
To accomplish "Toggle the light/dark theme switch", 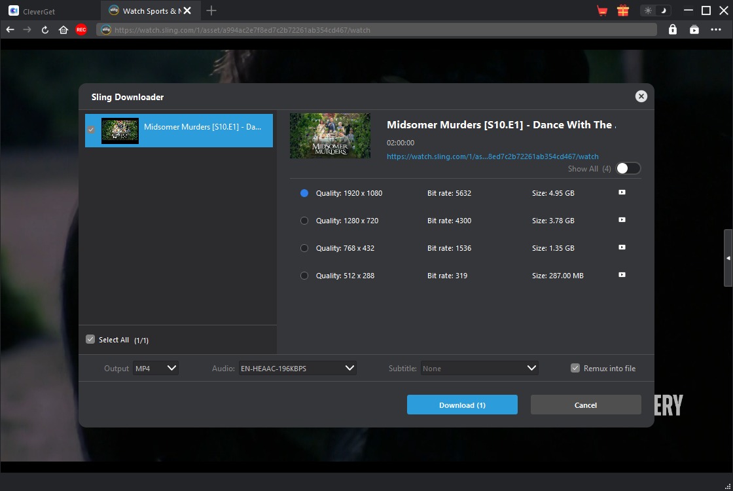I will [x=656, y=10].
